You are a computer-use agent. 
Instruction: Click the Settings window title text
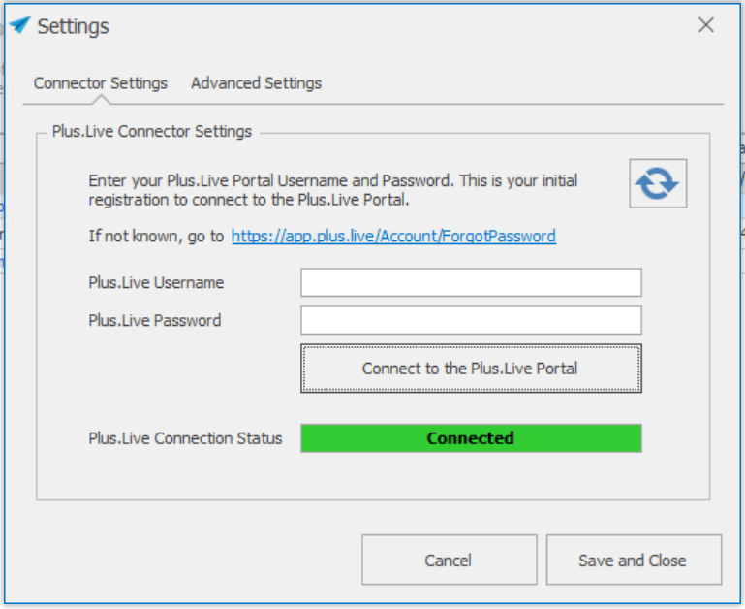[x=74, y=26]
